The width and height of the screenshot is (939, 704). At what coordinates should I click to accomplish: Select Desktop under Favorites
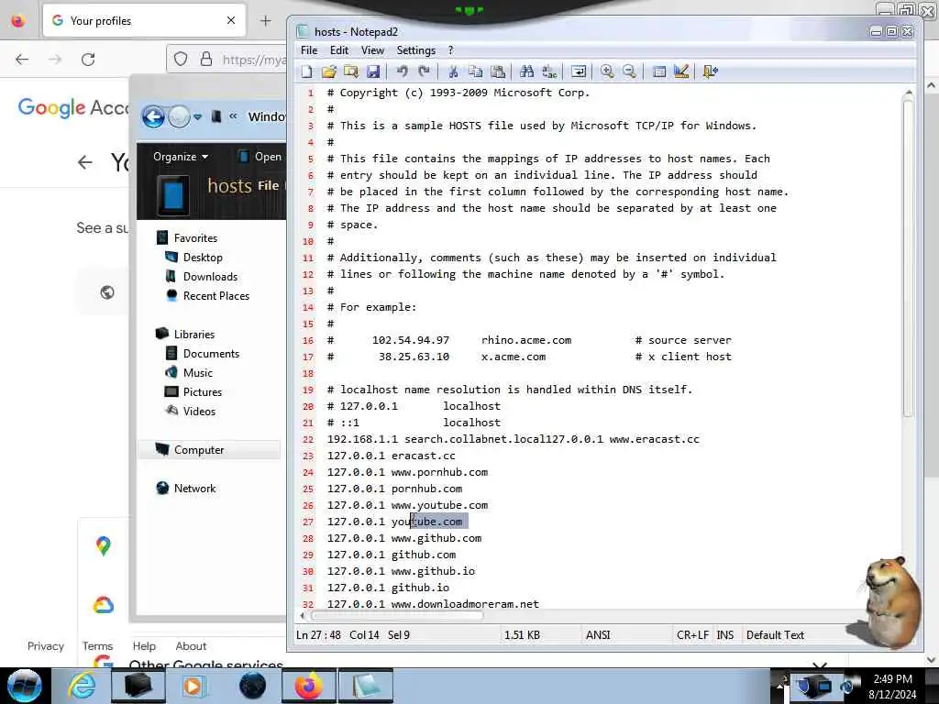(194, 258)
